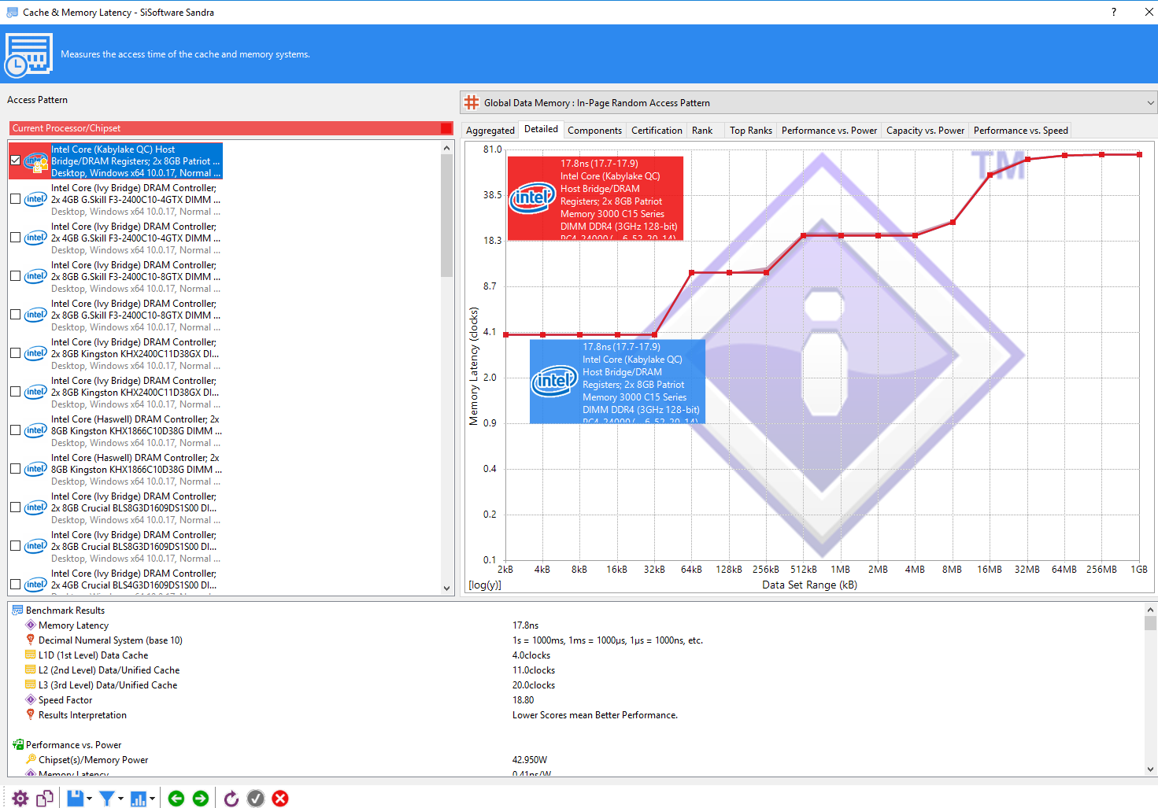Screen dimensions: 1158x808
Task: Click the processor list scroll up arrow
Action: 447,148
